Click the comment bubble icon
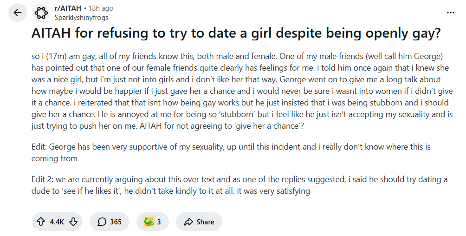 102,222
